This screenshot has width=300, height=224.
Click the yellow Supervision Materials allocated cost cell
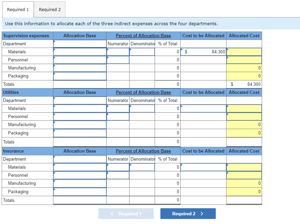244,52
